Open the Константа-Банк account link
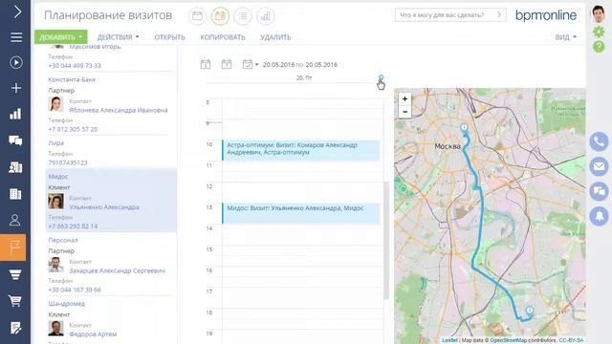 (x=72, y=79)
